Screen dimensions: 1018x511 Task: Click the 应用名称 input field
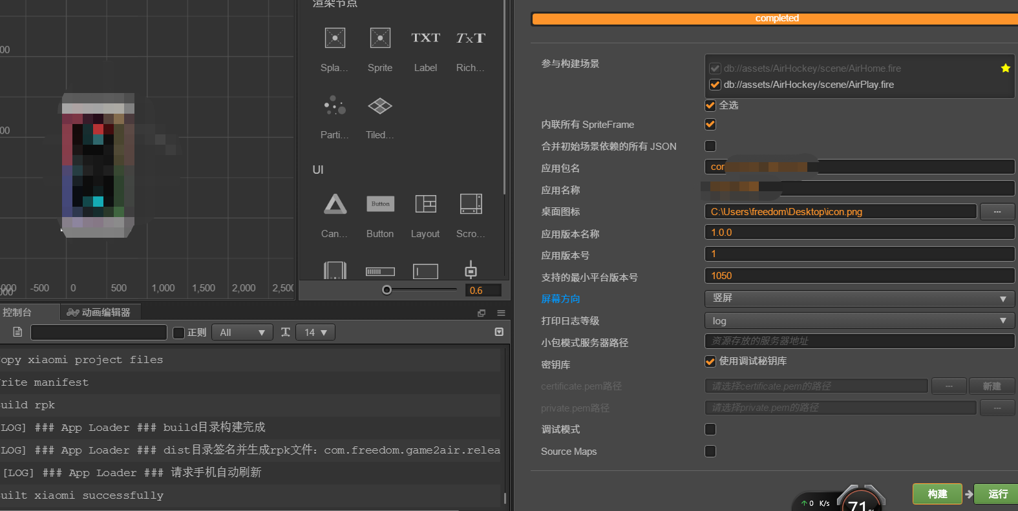[x=860, y=189]
